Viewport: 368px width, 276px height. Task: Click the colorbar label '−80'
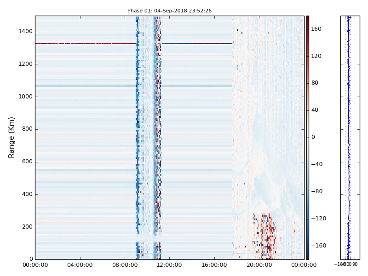317,191
